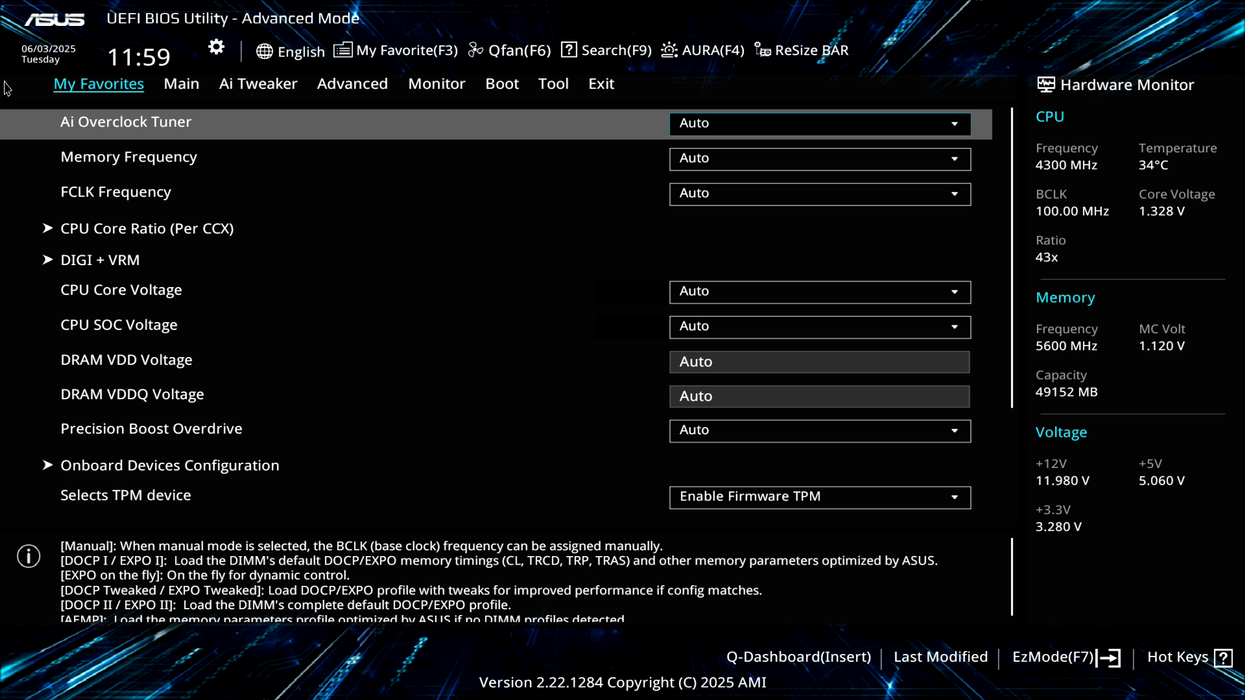
Task: Open Qfan fan control icon
Action: coord(476,50)
